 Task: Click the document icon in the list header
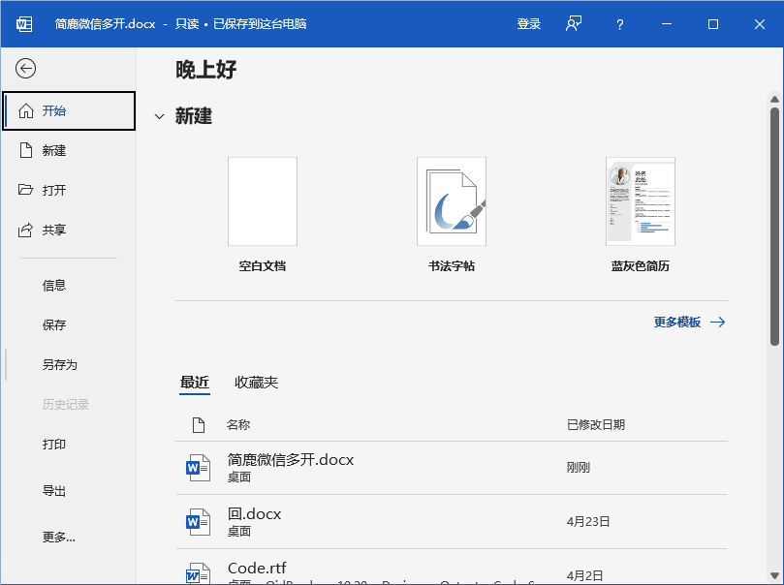(x=199, y=424)
